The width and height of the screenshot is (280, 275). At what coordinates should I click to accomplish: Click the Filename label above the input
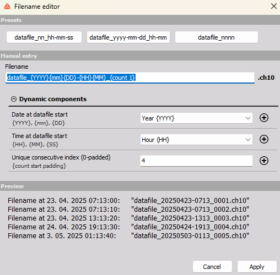[x=17, y=67]
